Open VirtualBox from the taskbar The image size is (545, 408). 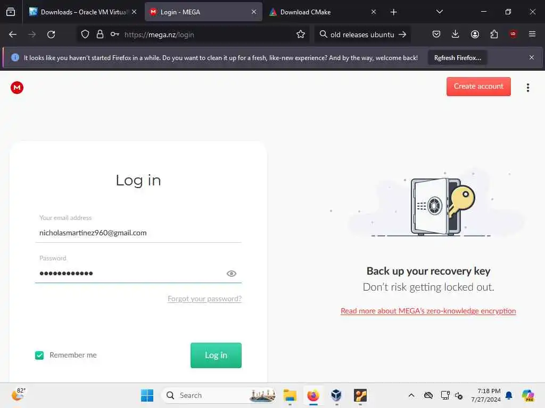(x=336, y=395)
